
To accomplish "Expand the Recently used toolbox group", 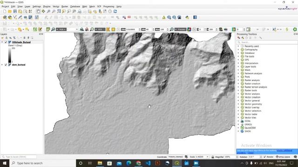I will [x=238, y=46].
